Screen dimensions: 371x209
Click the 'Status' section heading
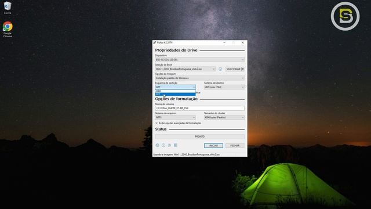coord(161,129)
